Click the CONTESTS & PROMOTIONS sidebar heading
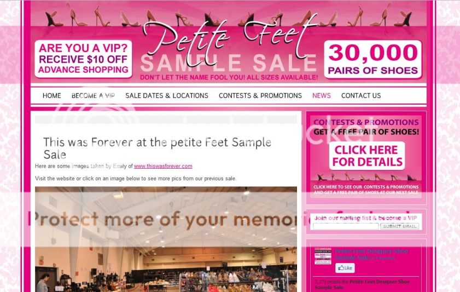460x292 pixels. pos(366,122)
